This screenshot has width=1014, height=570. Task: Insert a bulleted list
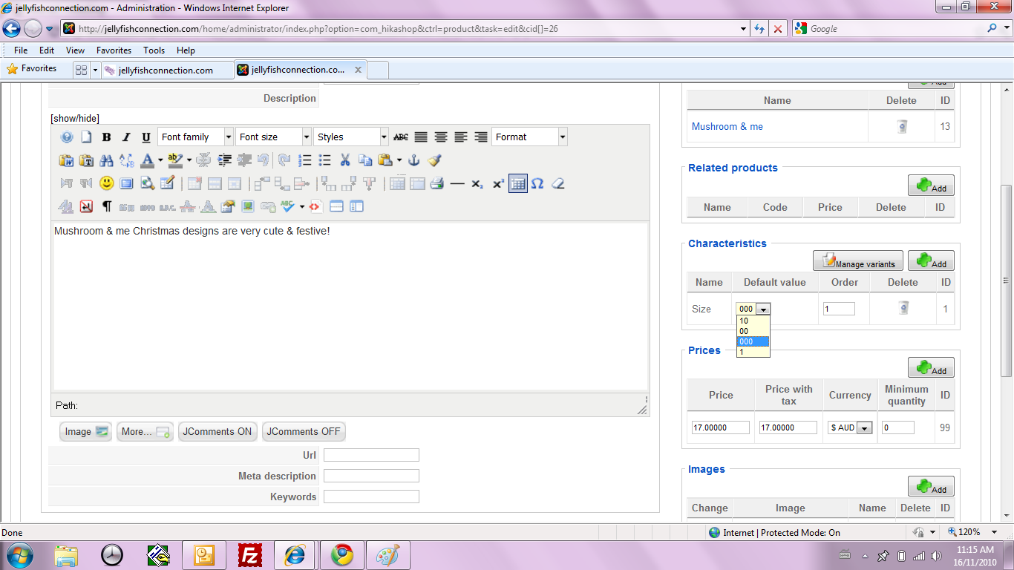pos(324,160)
